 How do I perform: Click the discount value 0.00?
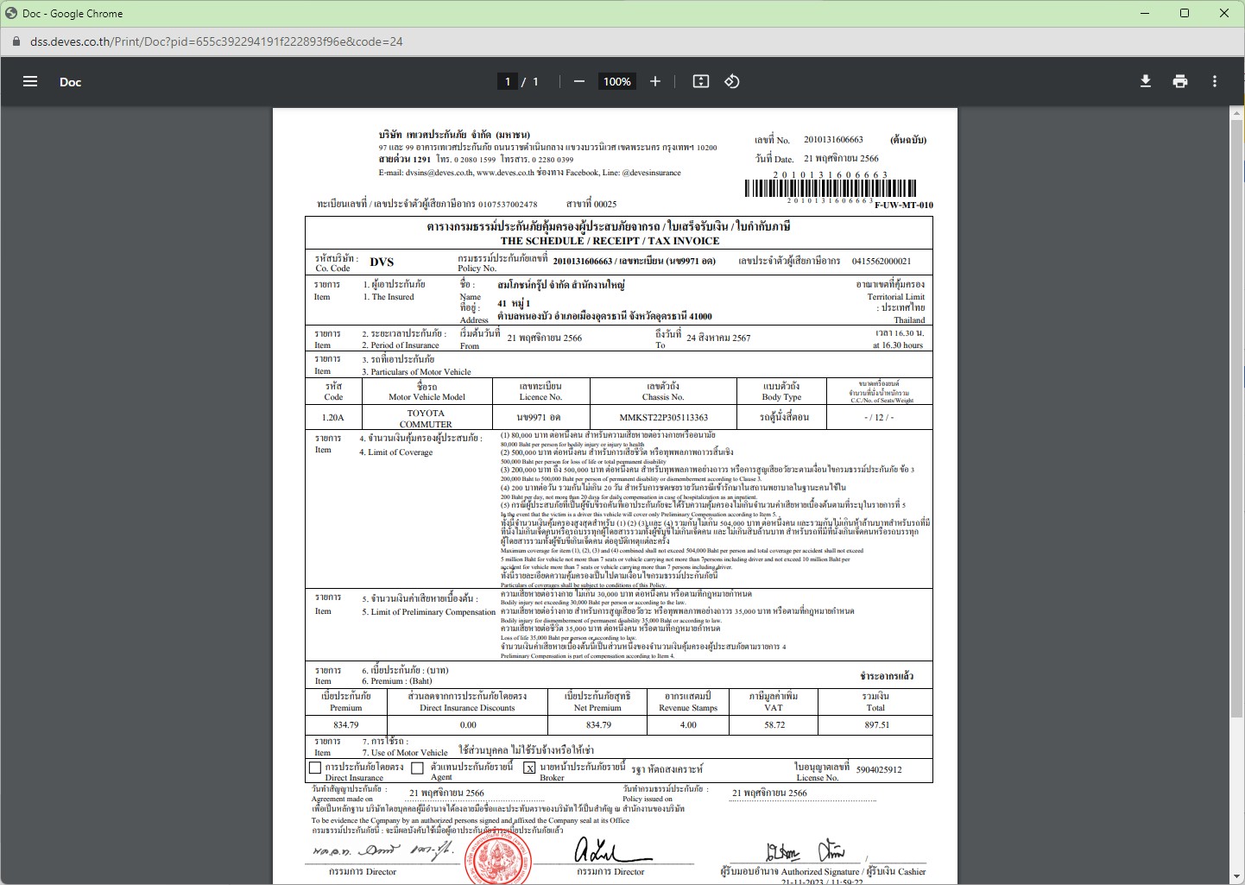(x=468, y=724)
